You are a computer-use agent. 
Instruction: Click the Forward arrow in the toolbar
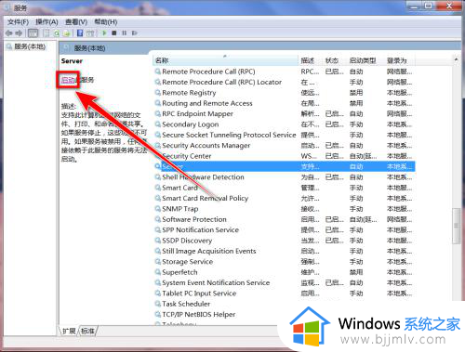(19, 33)
